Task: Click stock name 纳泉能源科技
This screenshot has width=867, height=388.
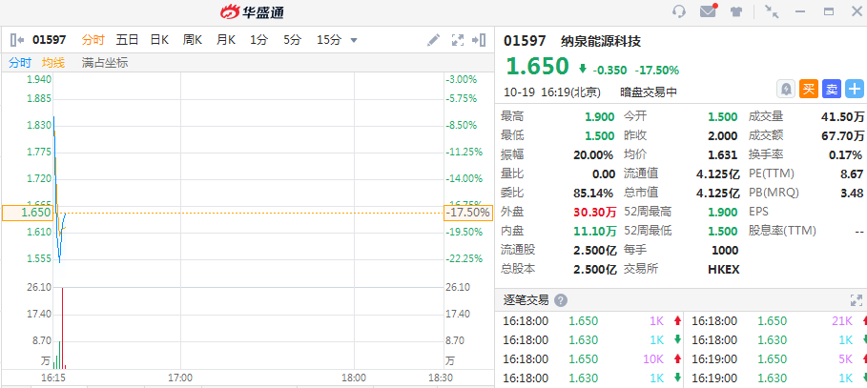Action: [601, 40]
